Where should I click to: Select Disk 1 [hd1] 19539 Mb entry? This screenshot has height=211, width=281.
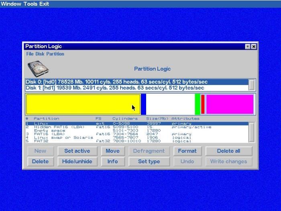click(x=137, y=88)
